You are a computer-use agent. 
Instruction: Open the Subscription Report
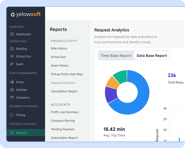coord(64,138)
